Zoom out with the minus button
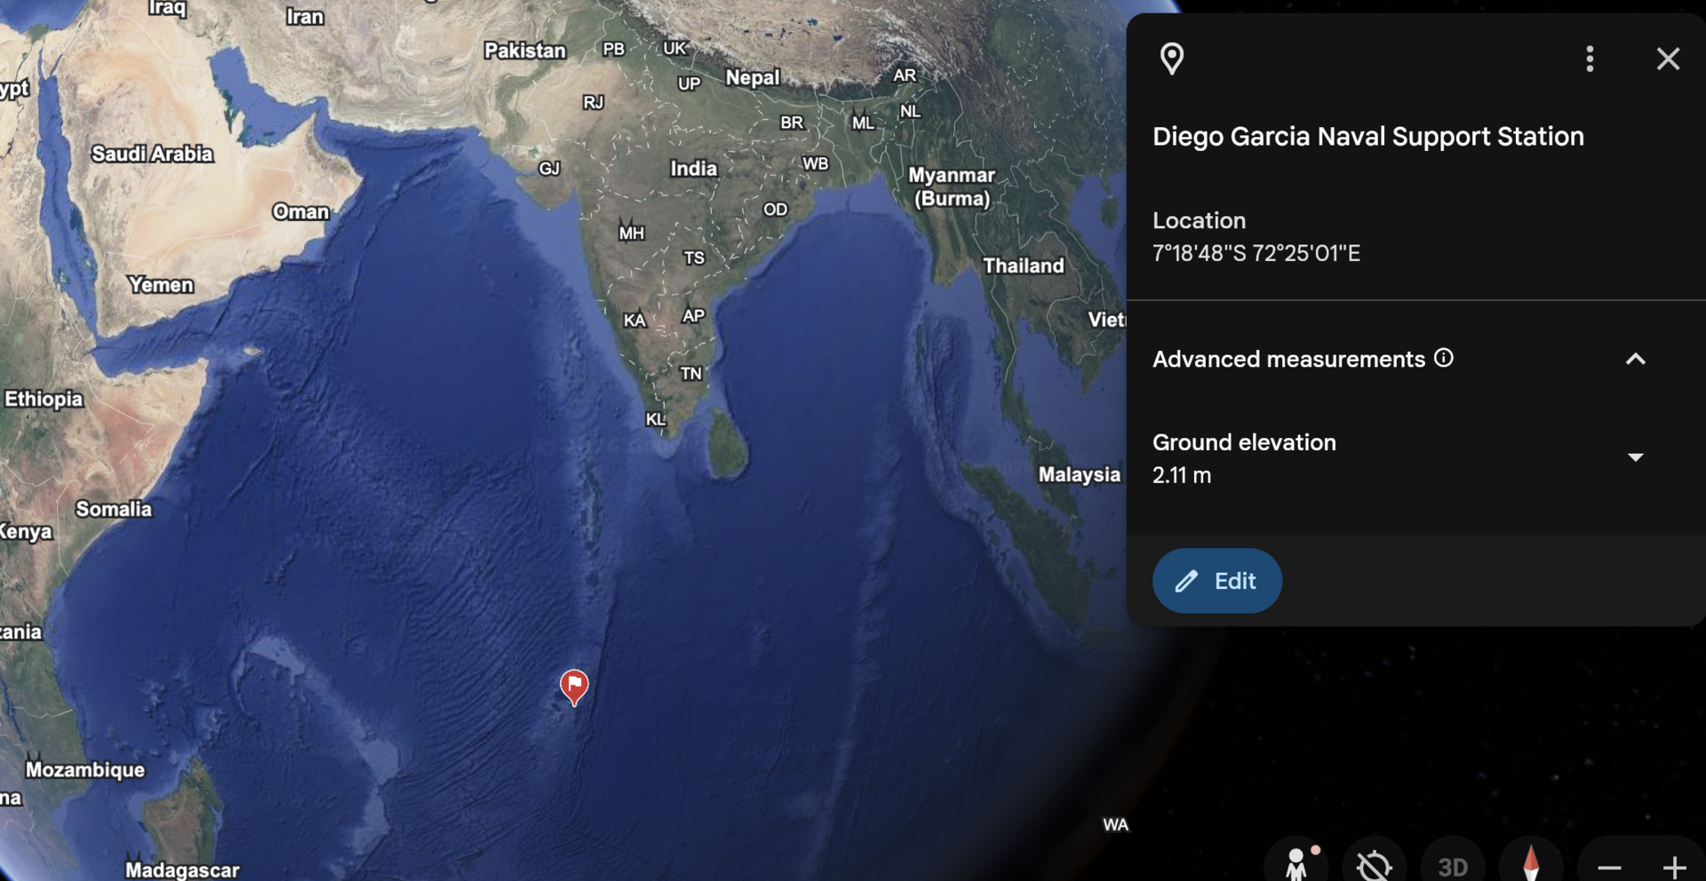Image resolution: width=1706 pixels, height=881 pixels. 1609,867
